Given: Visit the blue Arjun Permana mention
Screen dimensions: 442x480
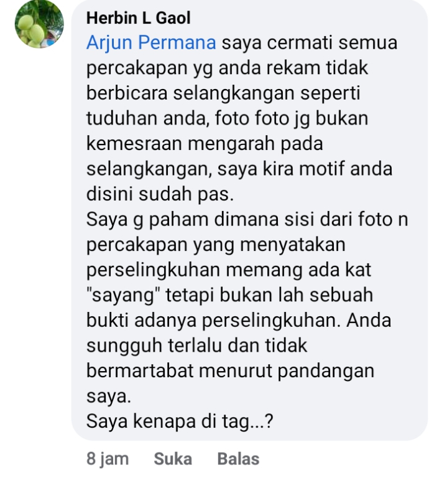Looking at the screenshot, I should 151,42.
